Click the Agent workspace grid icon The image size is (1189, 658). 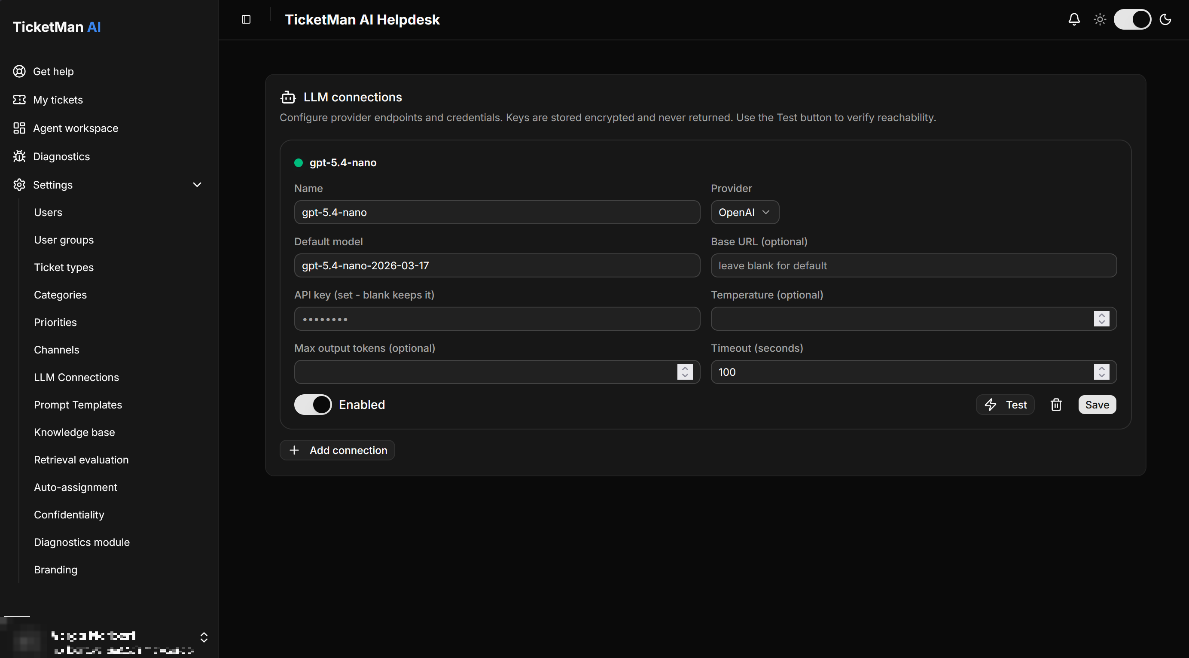coord(19,128)
